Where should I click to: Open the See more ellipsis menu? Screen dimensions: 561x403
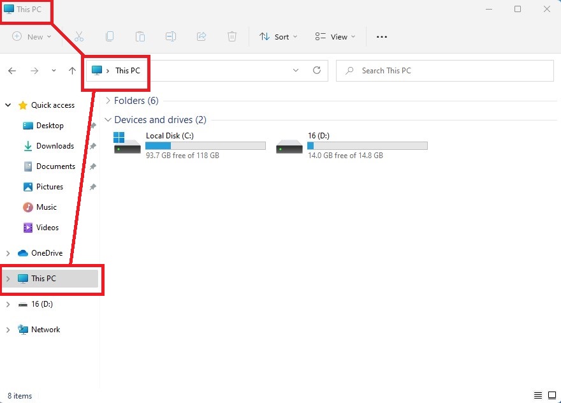tap(381, 37)
